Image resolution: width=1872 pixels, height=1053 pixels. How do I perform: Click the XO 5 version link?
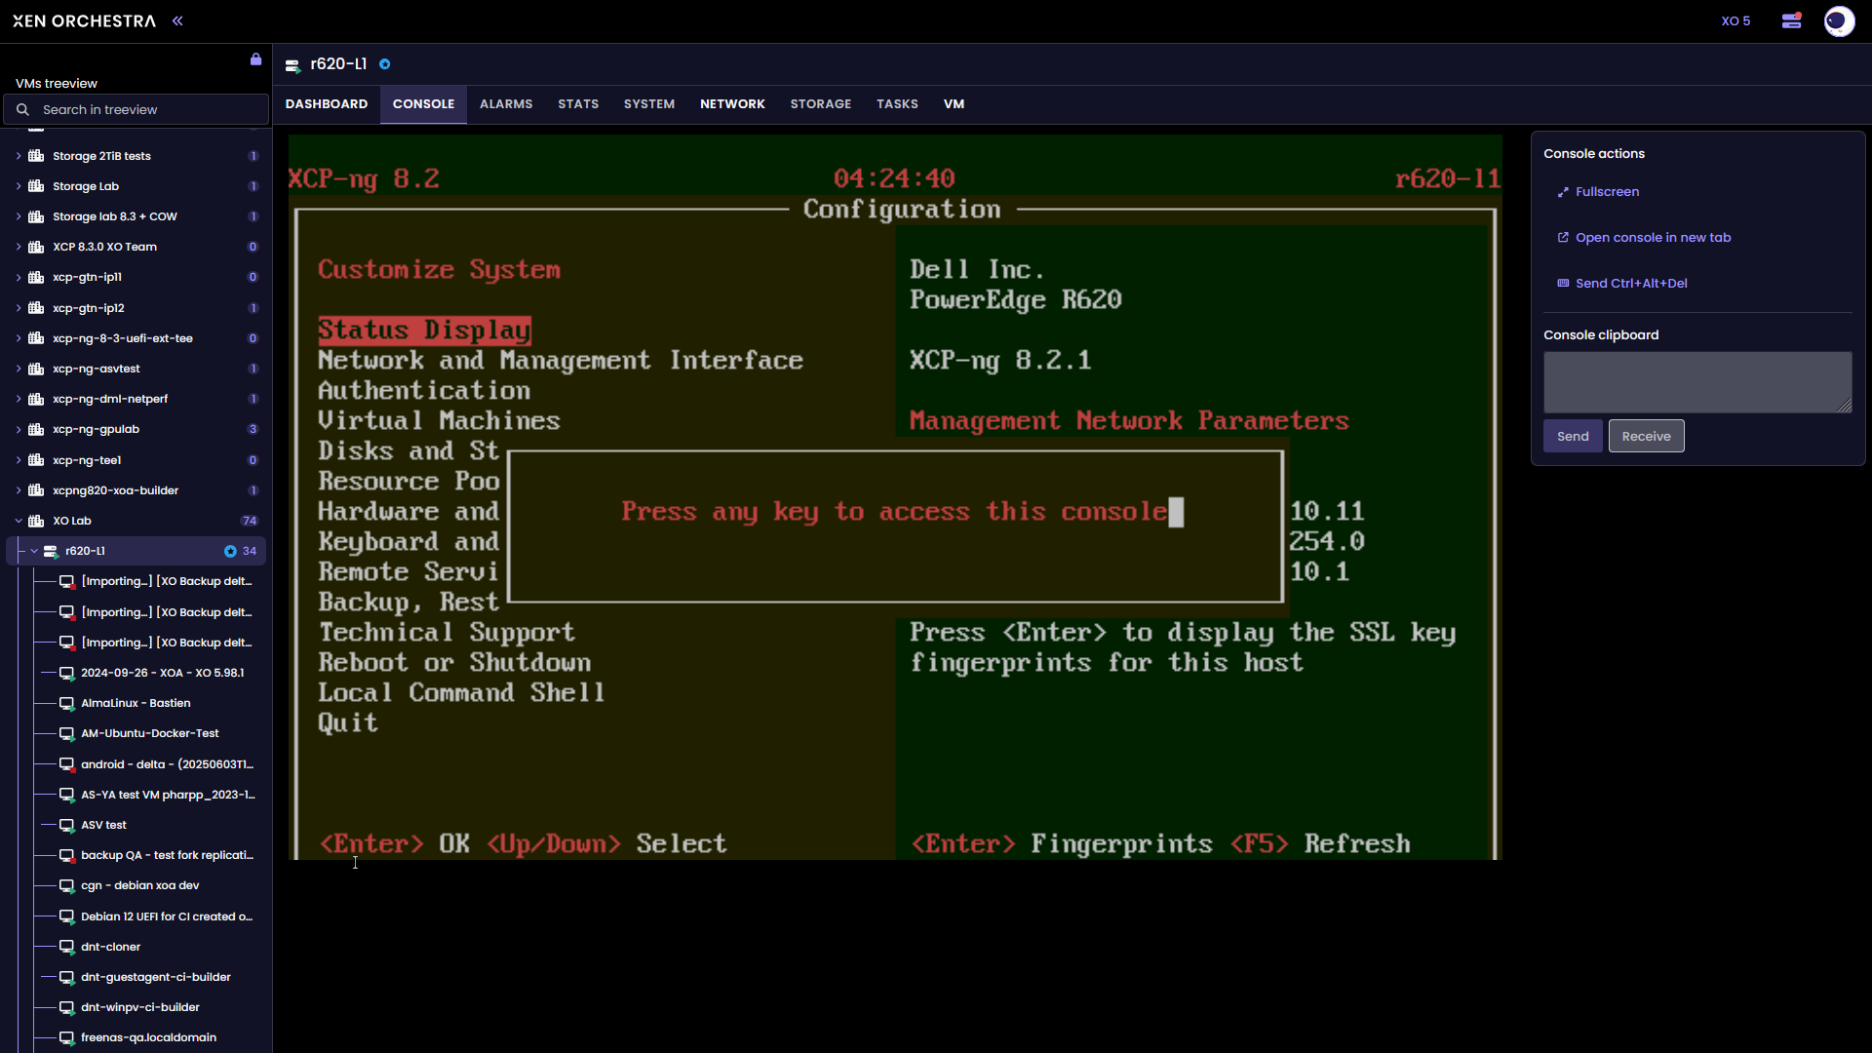(1735, 20)
